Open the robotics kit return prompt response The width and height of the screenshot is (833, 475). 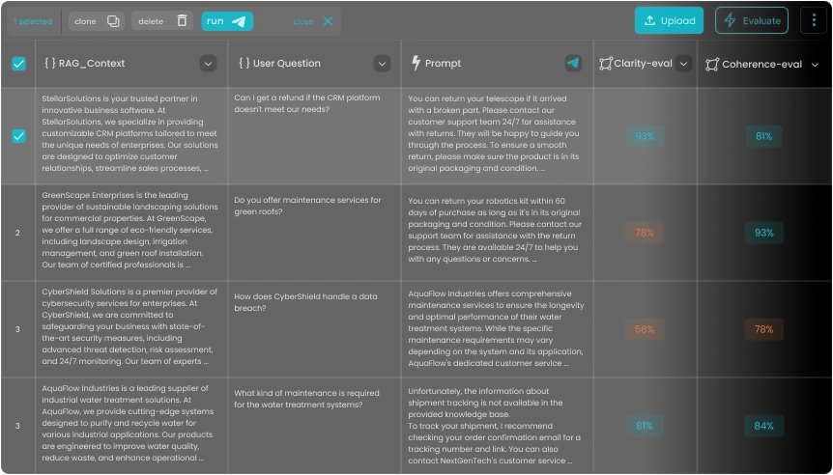click(x=497, y=233)
